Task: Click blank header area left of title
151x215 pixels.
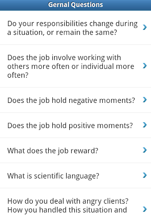Action: click(x=24, y=5)
